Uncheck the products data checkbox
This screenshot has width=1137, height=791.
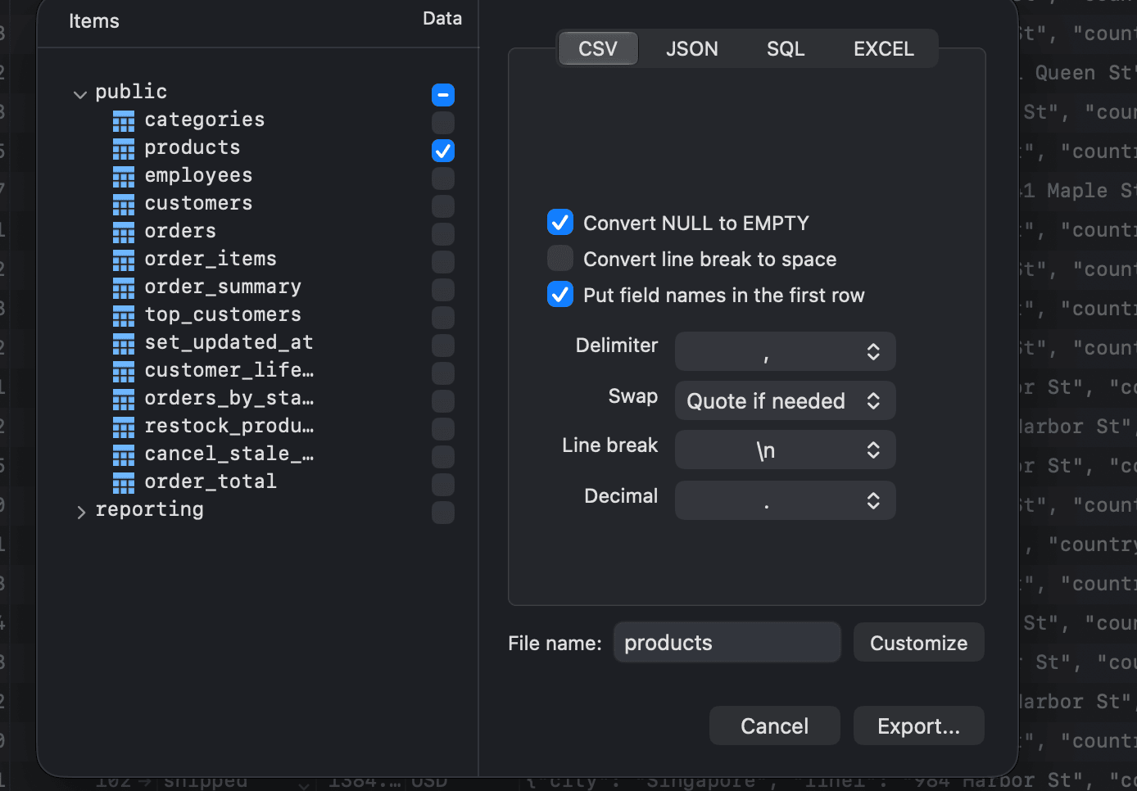click(x=443, y=151)
